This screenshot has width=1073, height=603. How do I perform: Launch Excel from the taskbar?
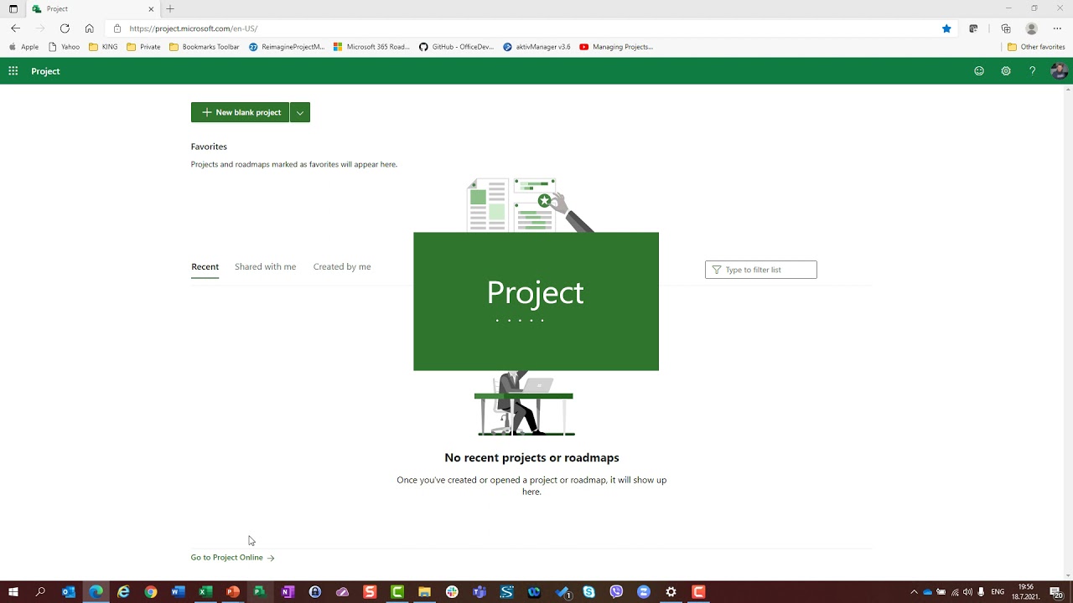[205, 592]
